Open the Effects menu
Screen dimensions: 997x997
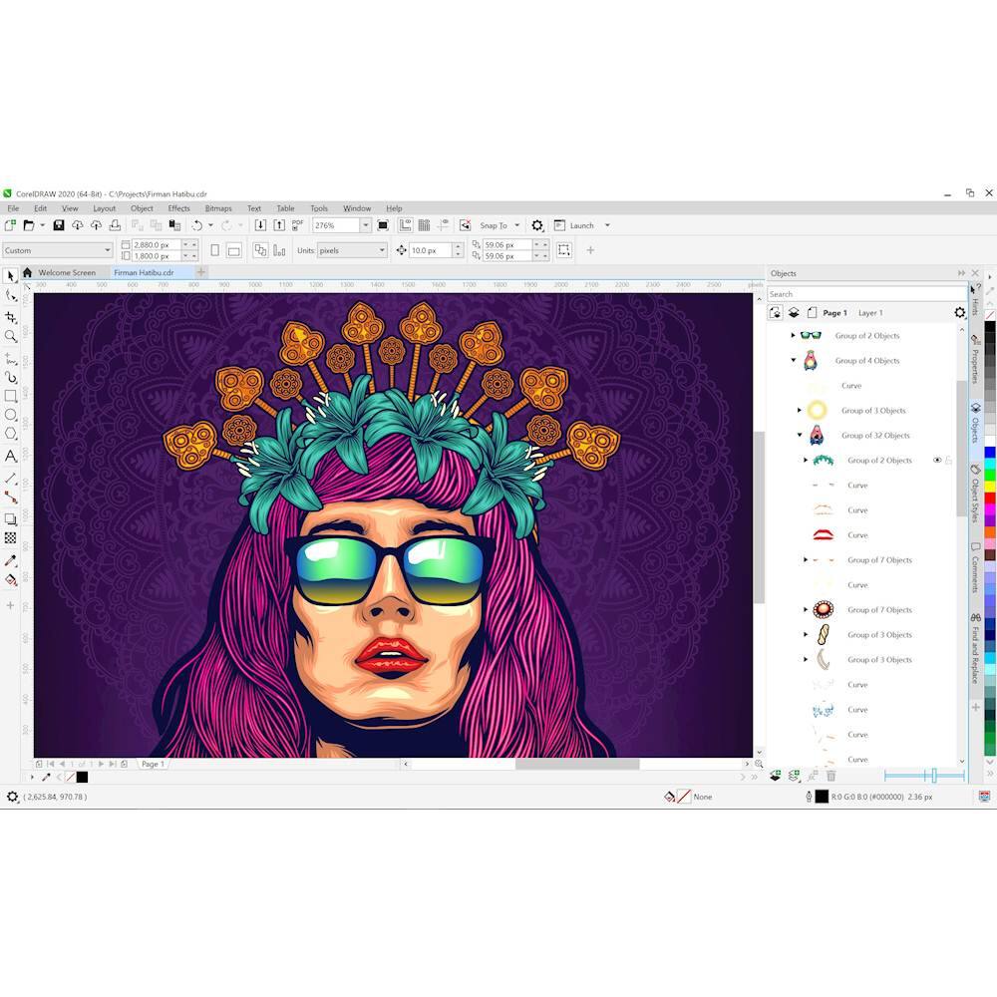(178, 208)
